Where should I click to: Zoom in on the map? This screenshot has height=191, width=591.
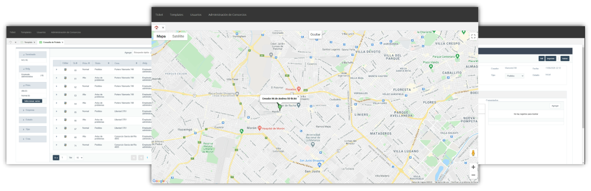point(473,167)
